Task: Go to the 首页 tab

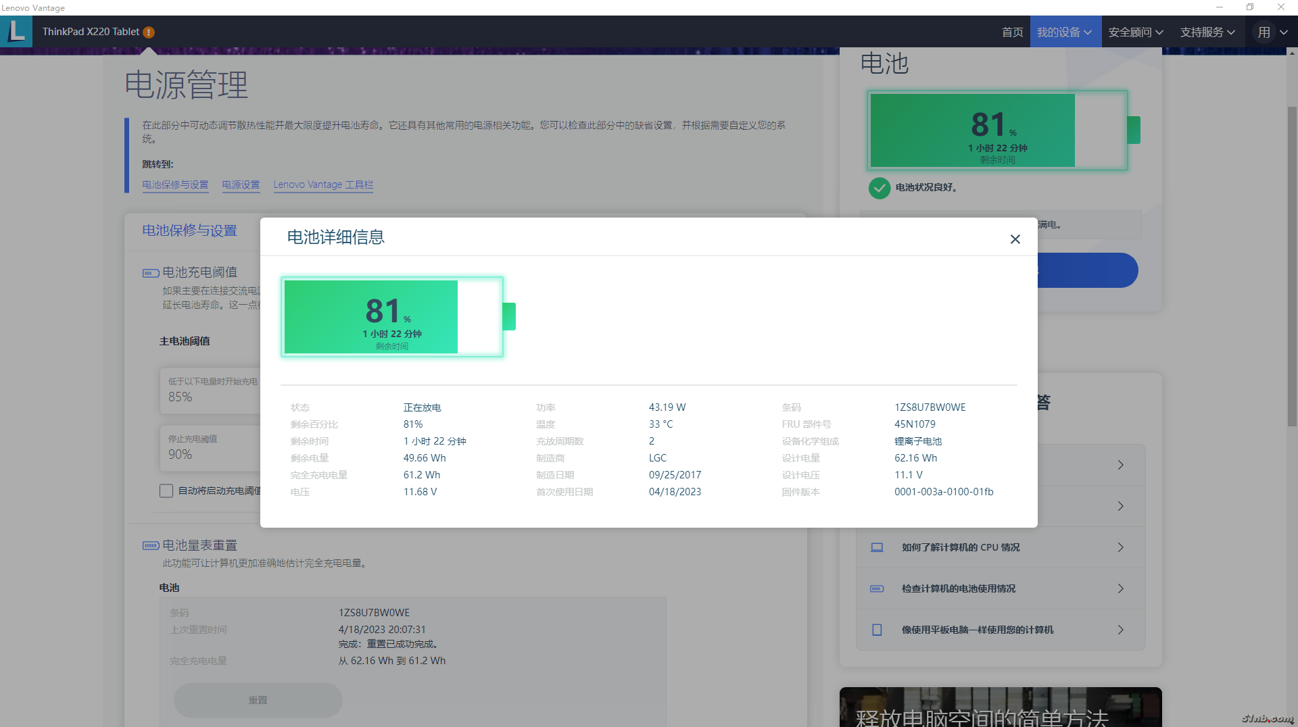Action: pyautogui.click(x=1012, y=32)
